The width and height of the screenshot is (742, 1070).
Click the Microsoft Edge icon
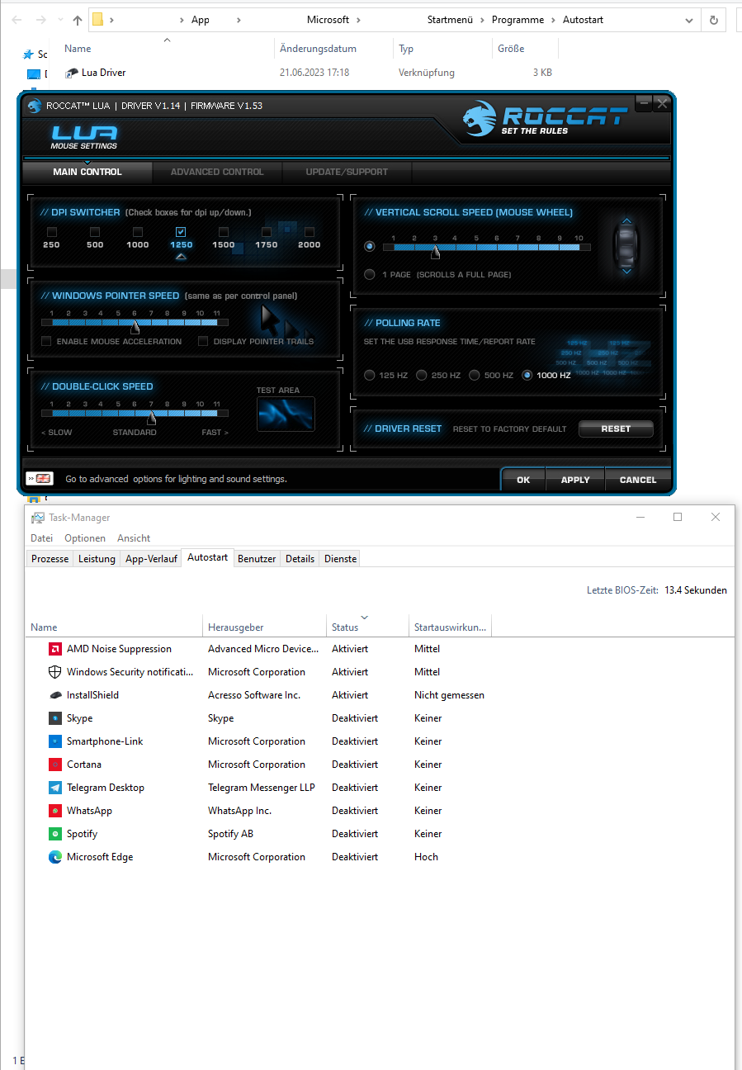[x=55, y=857]
